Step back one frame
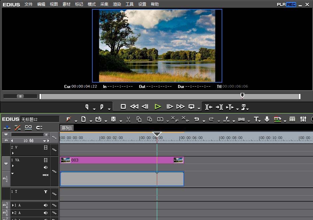This screenshot has width=313, height=220. (x=145, y=107)
